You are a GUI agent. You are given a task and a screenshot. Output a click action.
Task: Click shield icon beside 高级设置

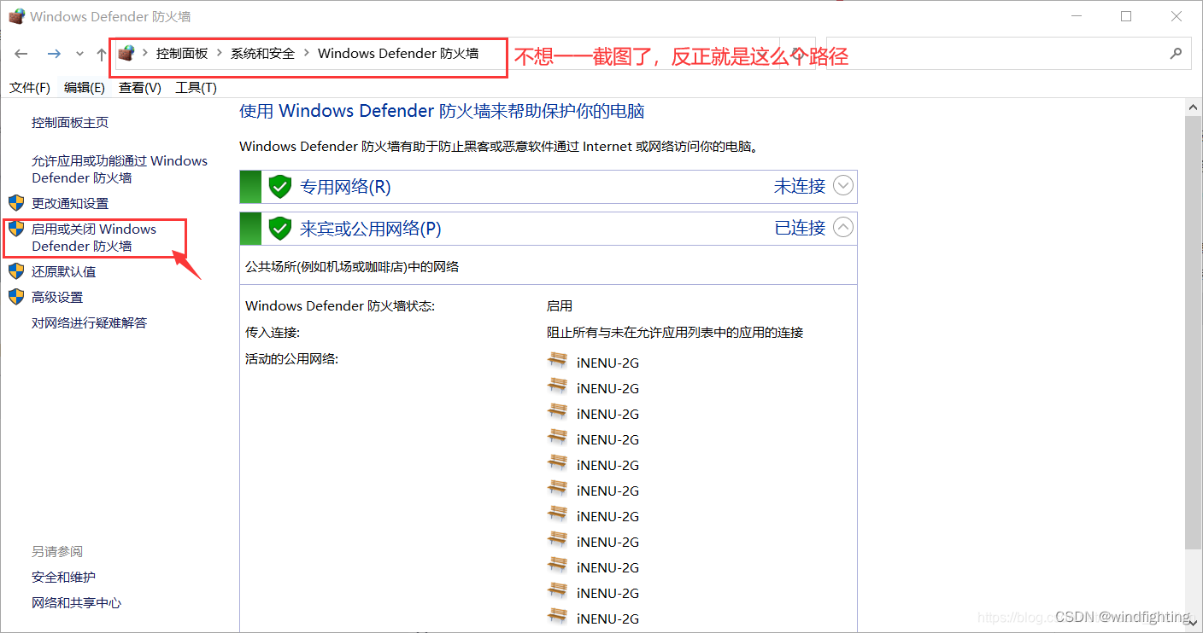16,297
